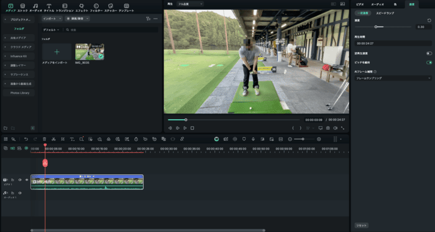Switch to the 速度 (Speed) properties tab
The height and width of the screenshot is (232, 435).
pyautogui.click(x=411, y=4)
